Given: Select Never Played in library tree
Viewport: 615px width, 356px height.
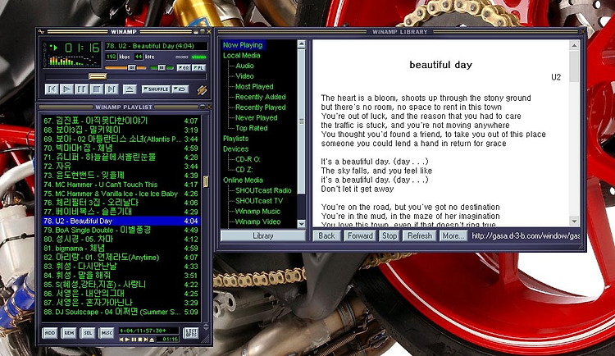Looking at the screenshot, I should [x=256, y=118].
